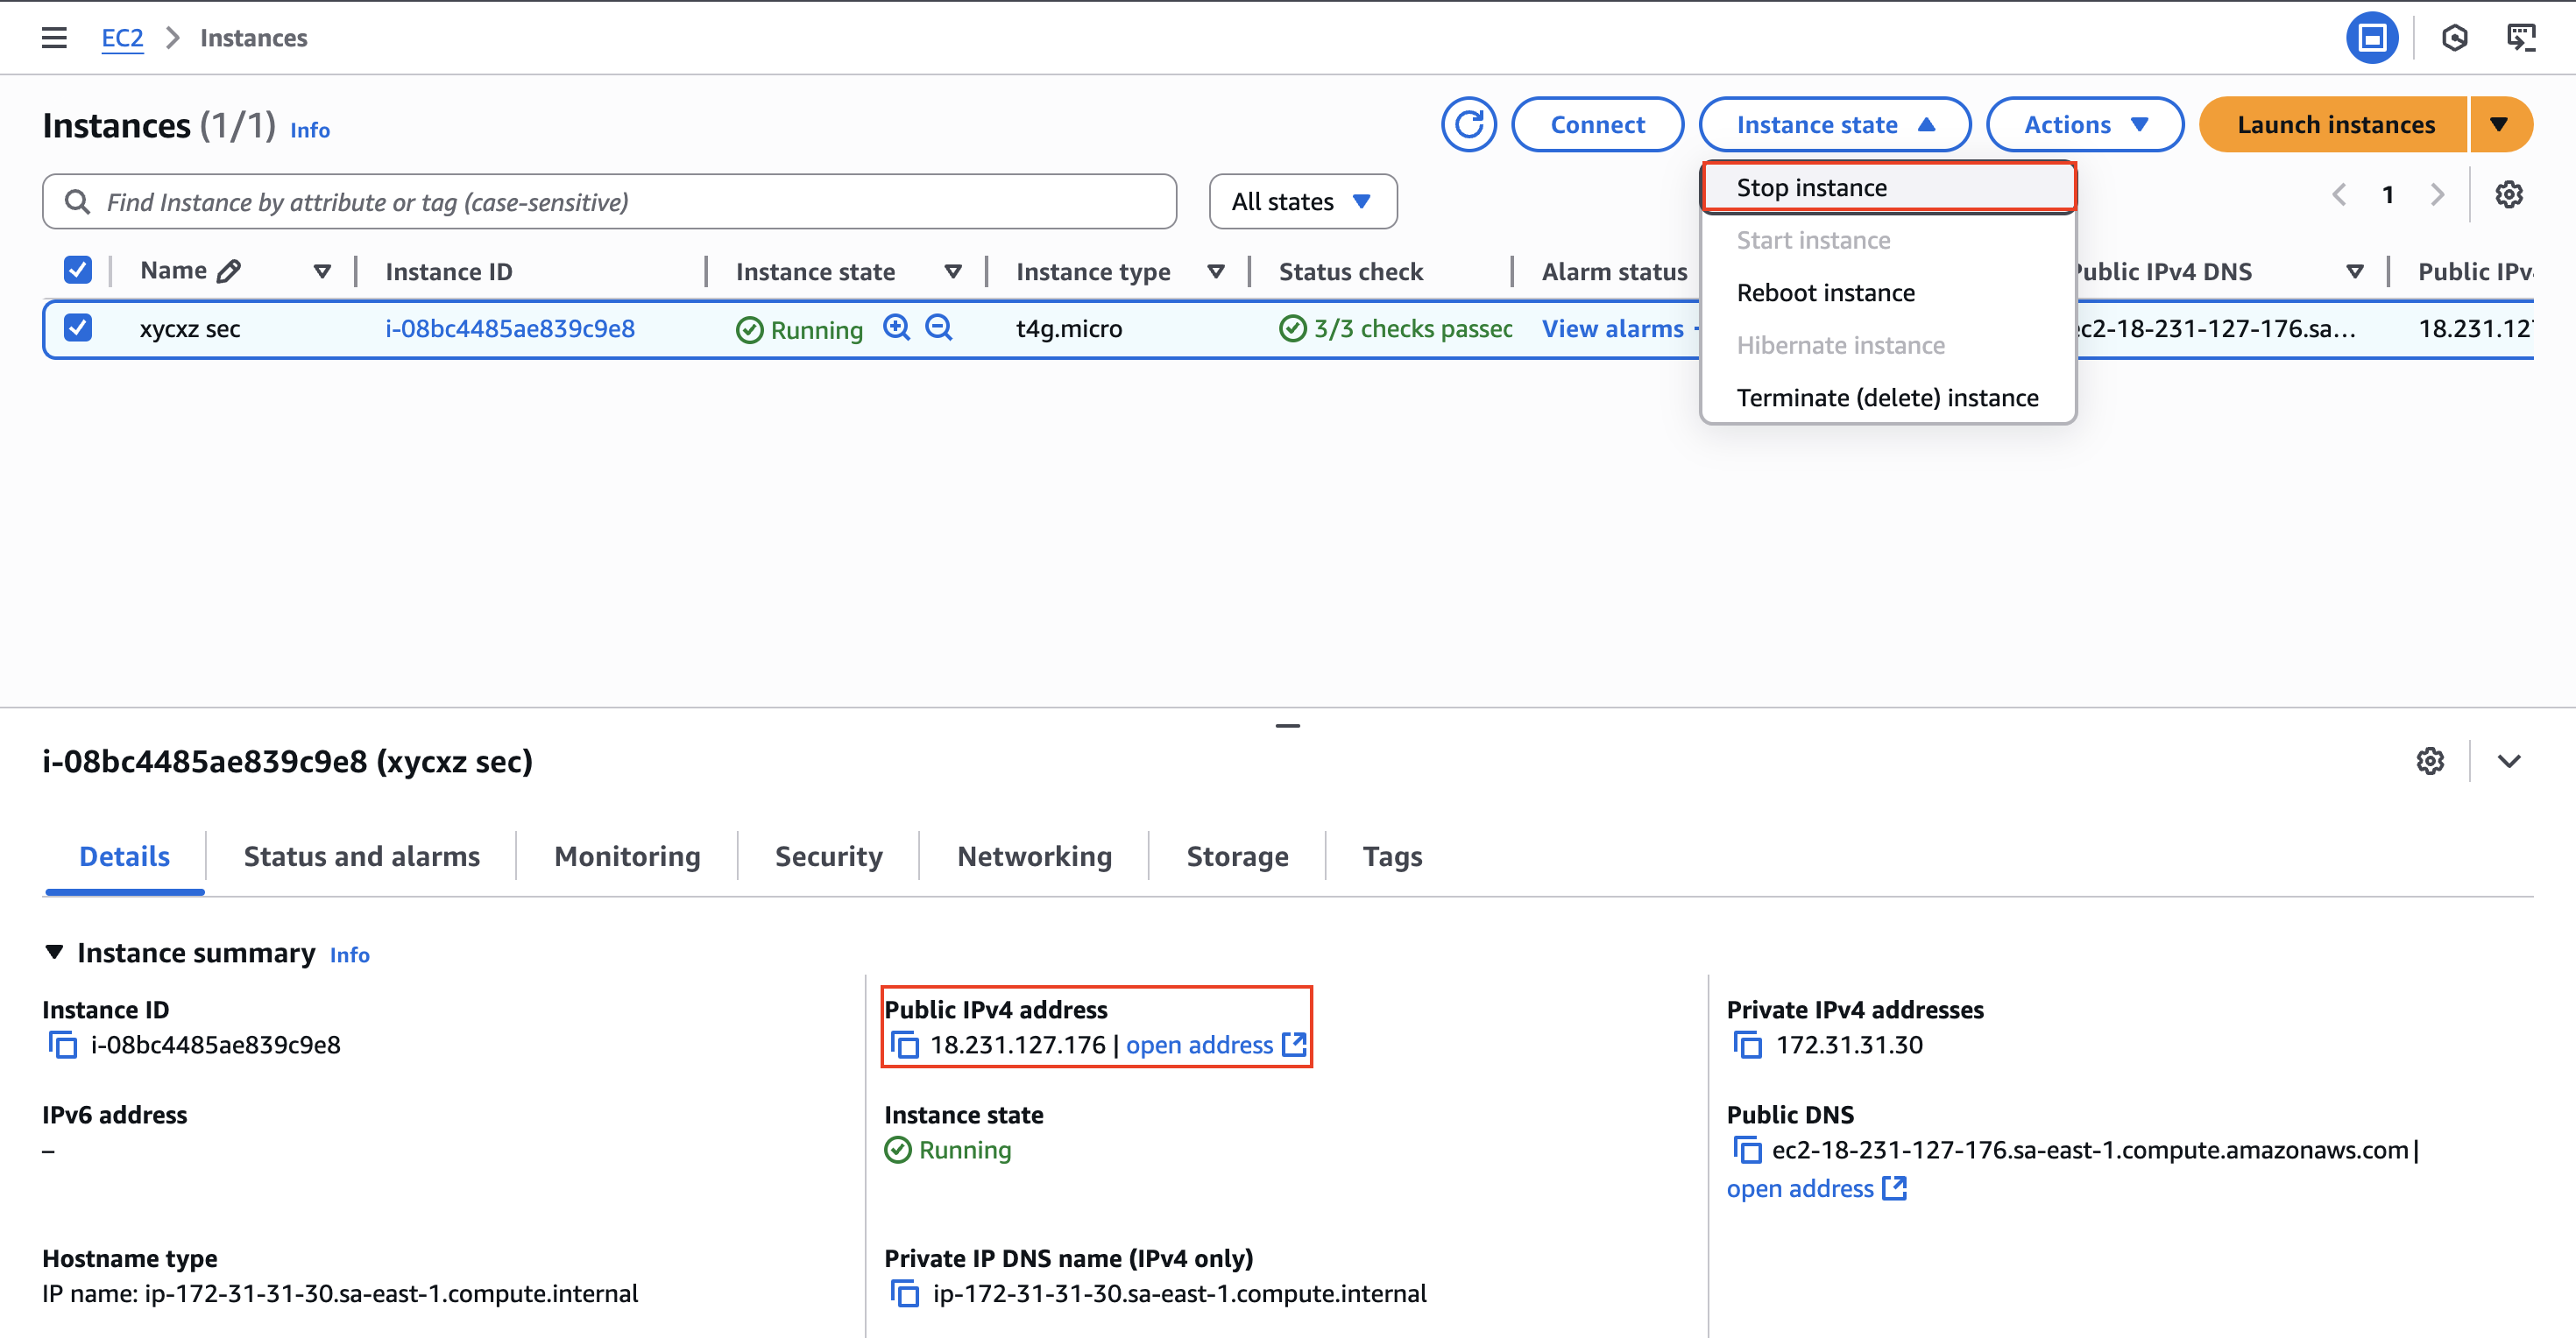This screenshot has width=2576, height=1338.
Task: Open table preferences gear icon
Action: click(x=2508, y=194)
